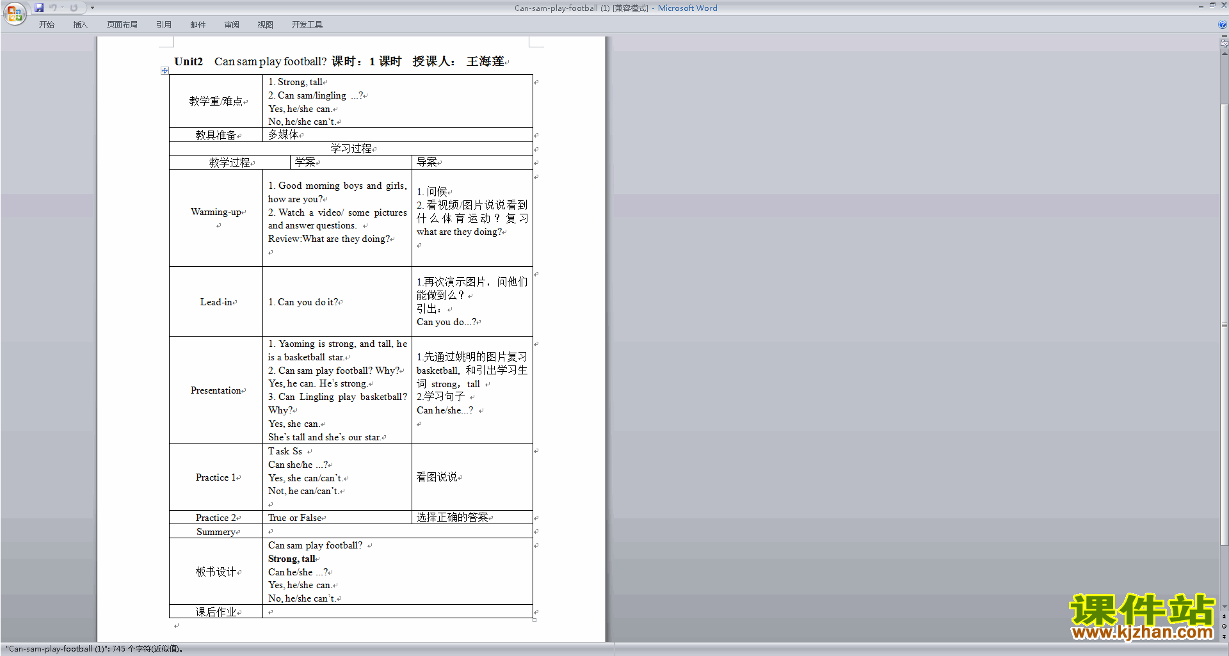The height and width of the screenshot is (656, 1229).
Task: Select the 视图 ribbon tab
Action: coord(265,24)
